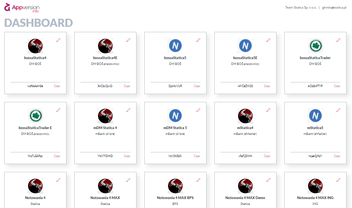Click the Appversion info logo

(22, 8)
